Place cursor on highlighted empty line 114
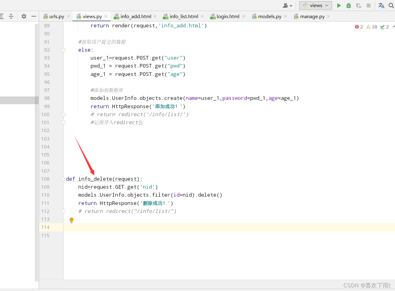Image resolution: width=395 pixels, height=291 pixels. 229,227
